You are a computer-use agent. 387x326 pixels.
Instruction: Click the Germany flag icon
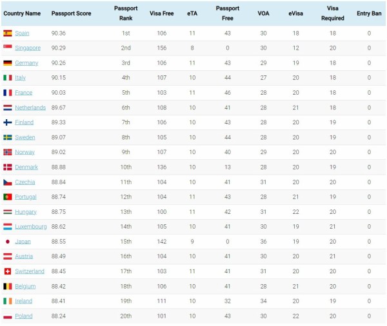(x=8, y=63)
